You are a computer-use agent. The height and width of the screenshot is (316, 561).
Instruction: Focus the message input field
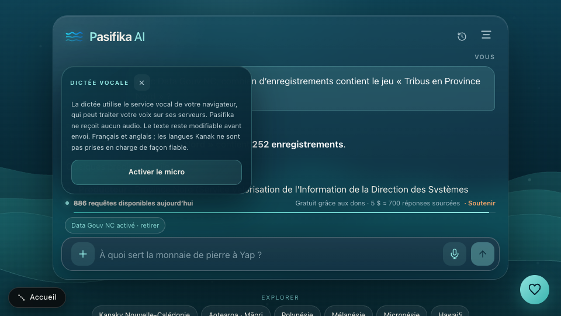pyautogui.click(x=268, y=255)
